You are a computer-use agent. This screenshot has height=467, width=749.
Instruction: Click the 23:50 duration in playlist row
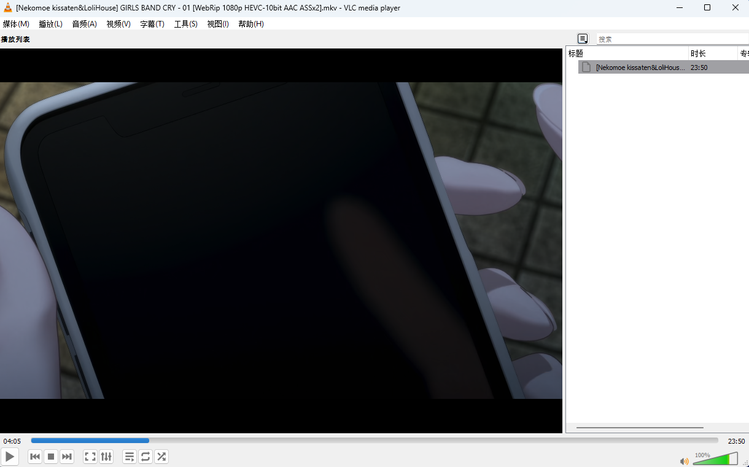point(699,68)
